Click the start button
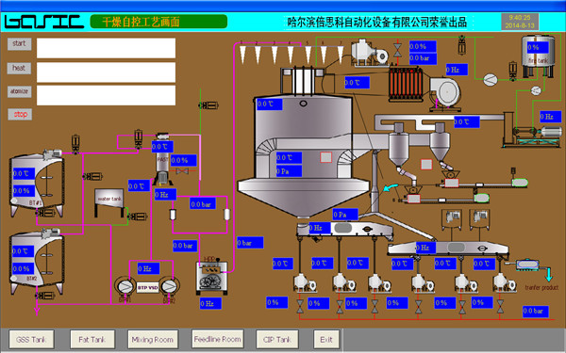 click(x=19, y=44)
